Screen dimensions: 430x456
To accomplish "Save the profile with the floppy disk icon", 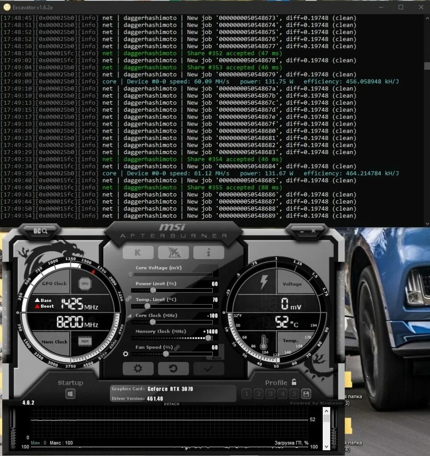I will tap(306, 394).
